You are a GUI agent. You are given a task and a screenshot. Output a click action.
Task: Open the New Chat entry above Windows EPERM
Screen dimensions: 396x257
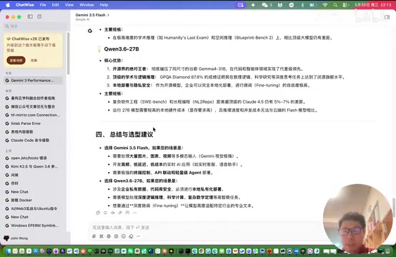point(33,217)
